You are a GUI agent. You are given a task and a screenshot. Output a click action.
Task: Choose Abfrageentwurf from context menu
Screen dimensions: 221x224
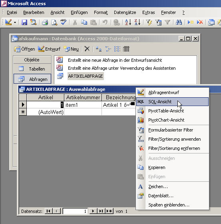pyautogui.click(x=173, y=92)
